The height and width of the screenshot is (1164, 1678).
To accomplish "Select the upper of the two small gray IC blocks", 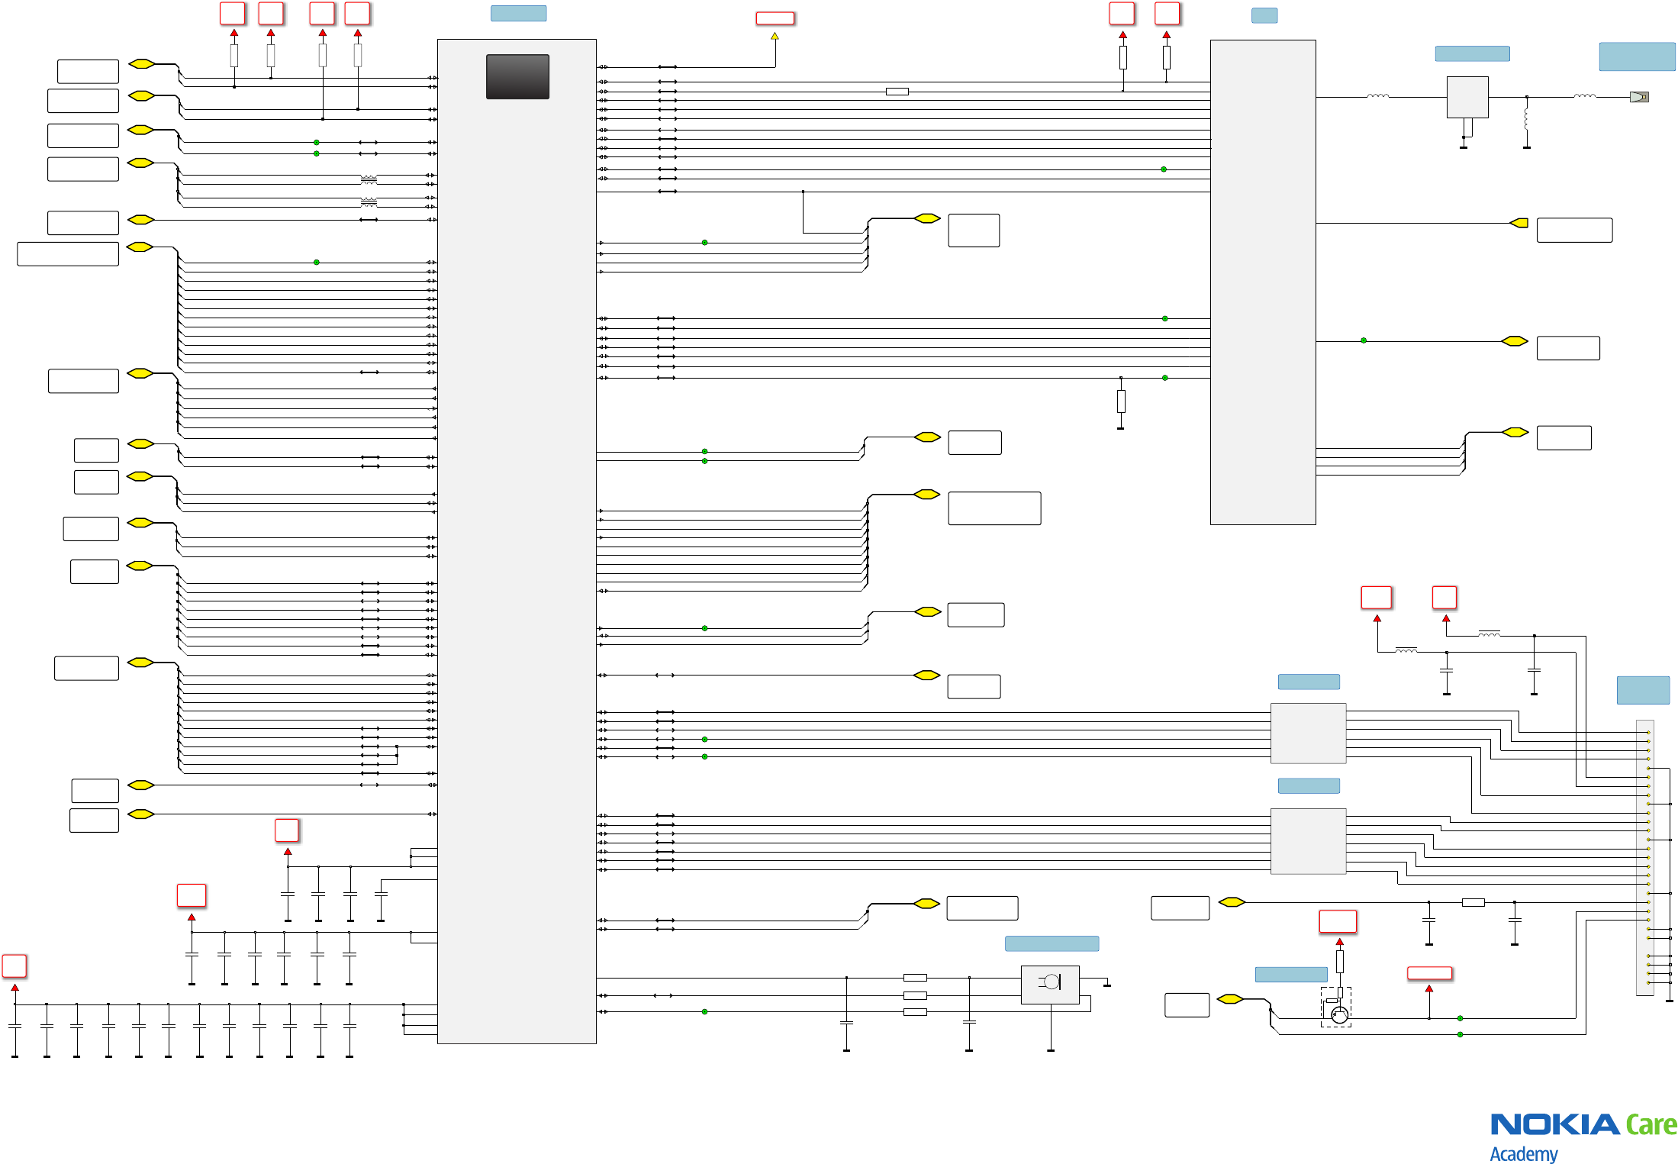I will pyautogui.click(x=1308, y=733).
